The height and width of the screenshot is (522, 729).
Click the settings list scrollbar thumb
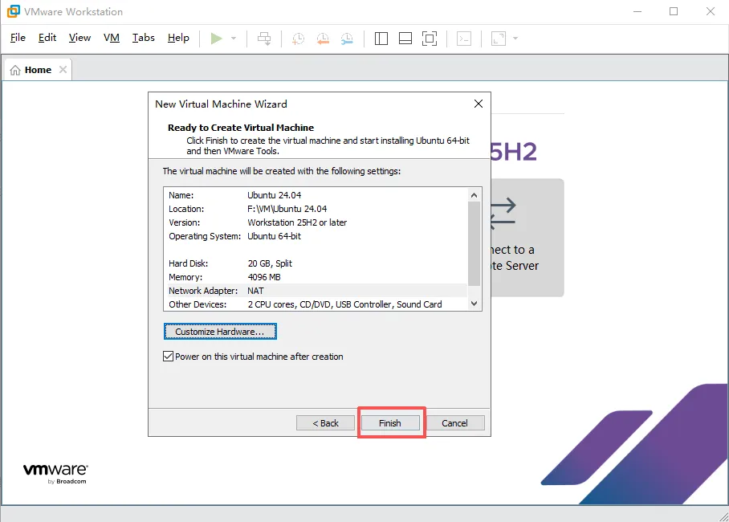[474, 244]
